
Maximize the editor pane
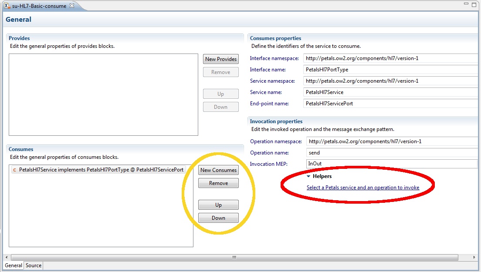pyautogui.click(x=474, y=5)
